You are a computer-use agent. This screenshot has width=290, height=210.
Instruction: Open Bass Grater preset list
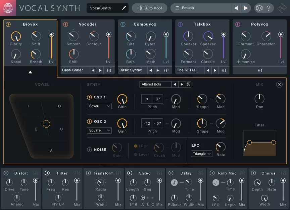pyautogui.click(x=75, y=70)
